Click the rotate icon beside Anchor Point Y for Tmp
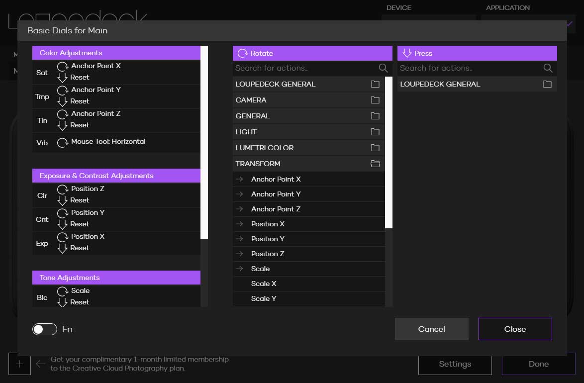The width and height of the screenshot is (584, 383). pos(63,90)
